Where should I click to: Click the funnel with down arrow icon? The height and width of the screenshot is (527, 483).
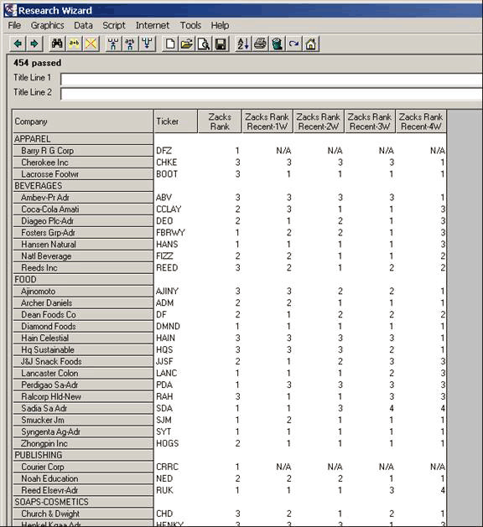147,44
